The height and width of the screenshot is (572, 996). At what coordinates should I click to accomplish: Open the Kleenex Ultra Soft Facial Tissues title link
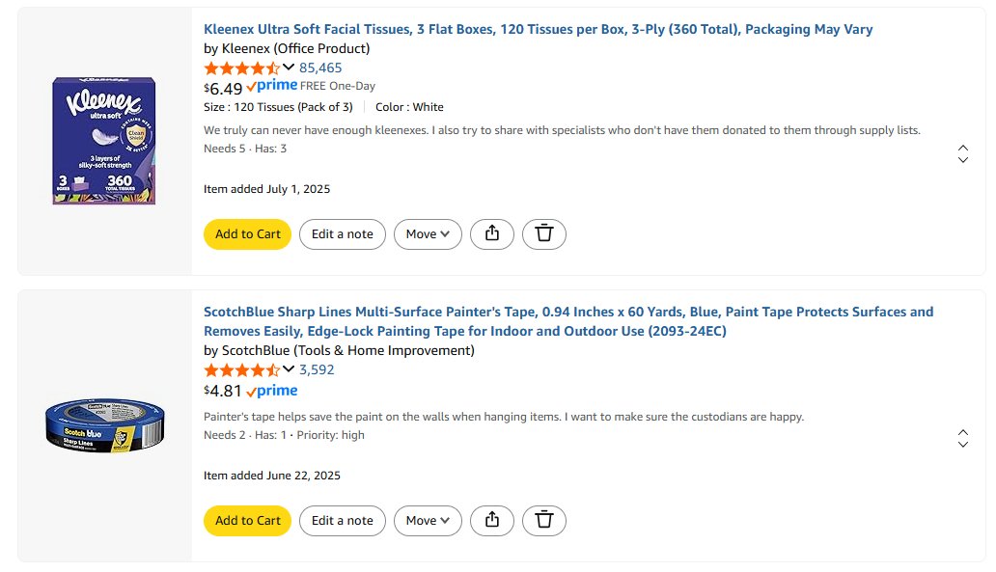[x=538, y=29]
